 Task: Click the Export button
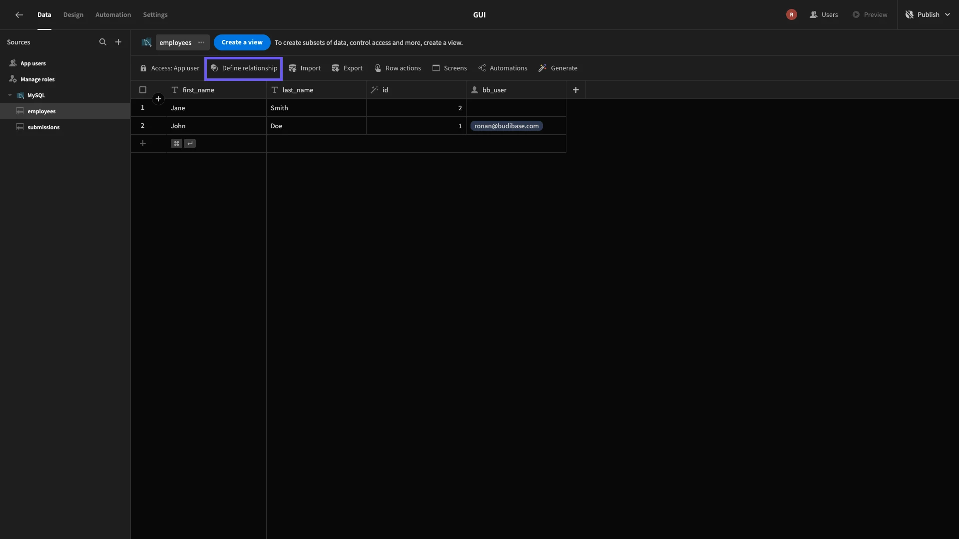pyautogui.click(x=347, y=68)
